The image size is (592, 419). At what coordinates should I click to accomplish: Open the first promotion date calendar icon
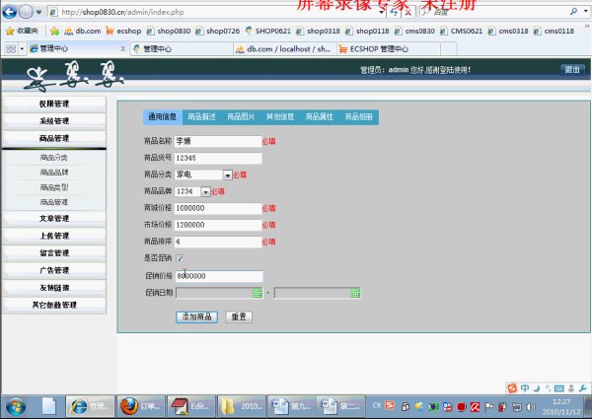[258, 293]
